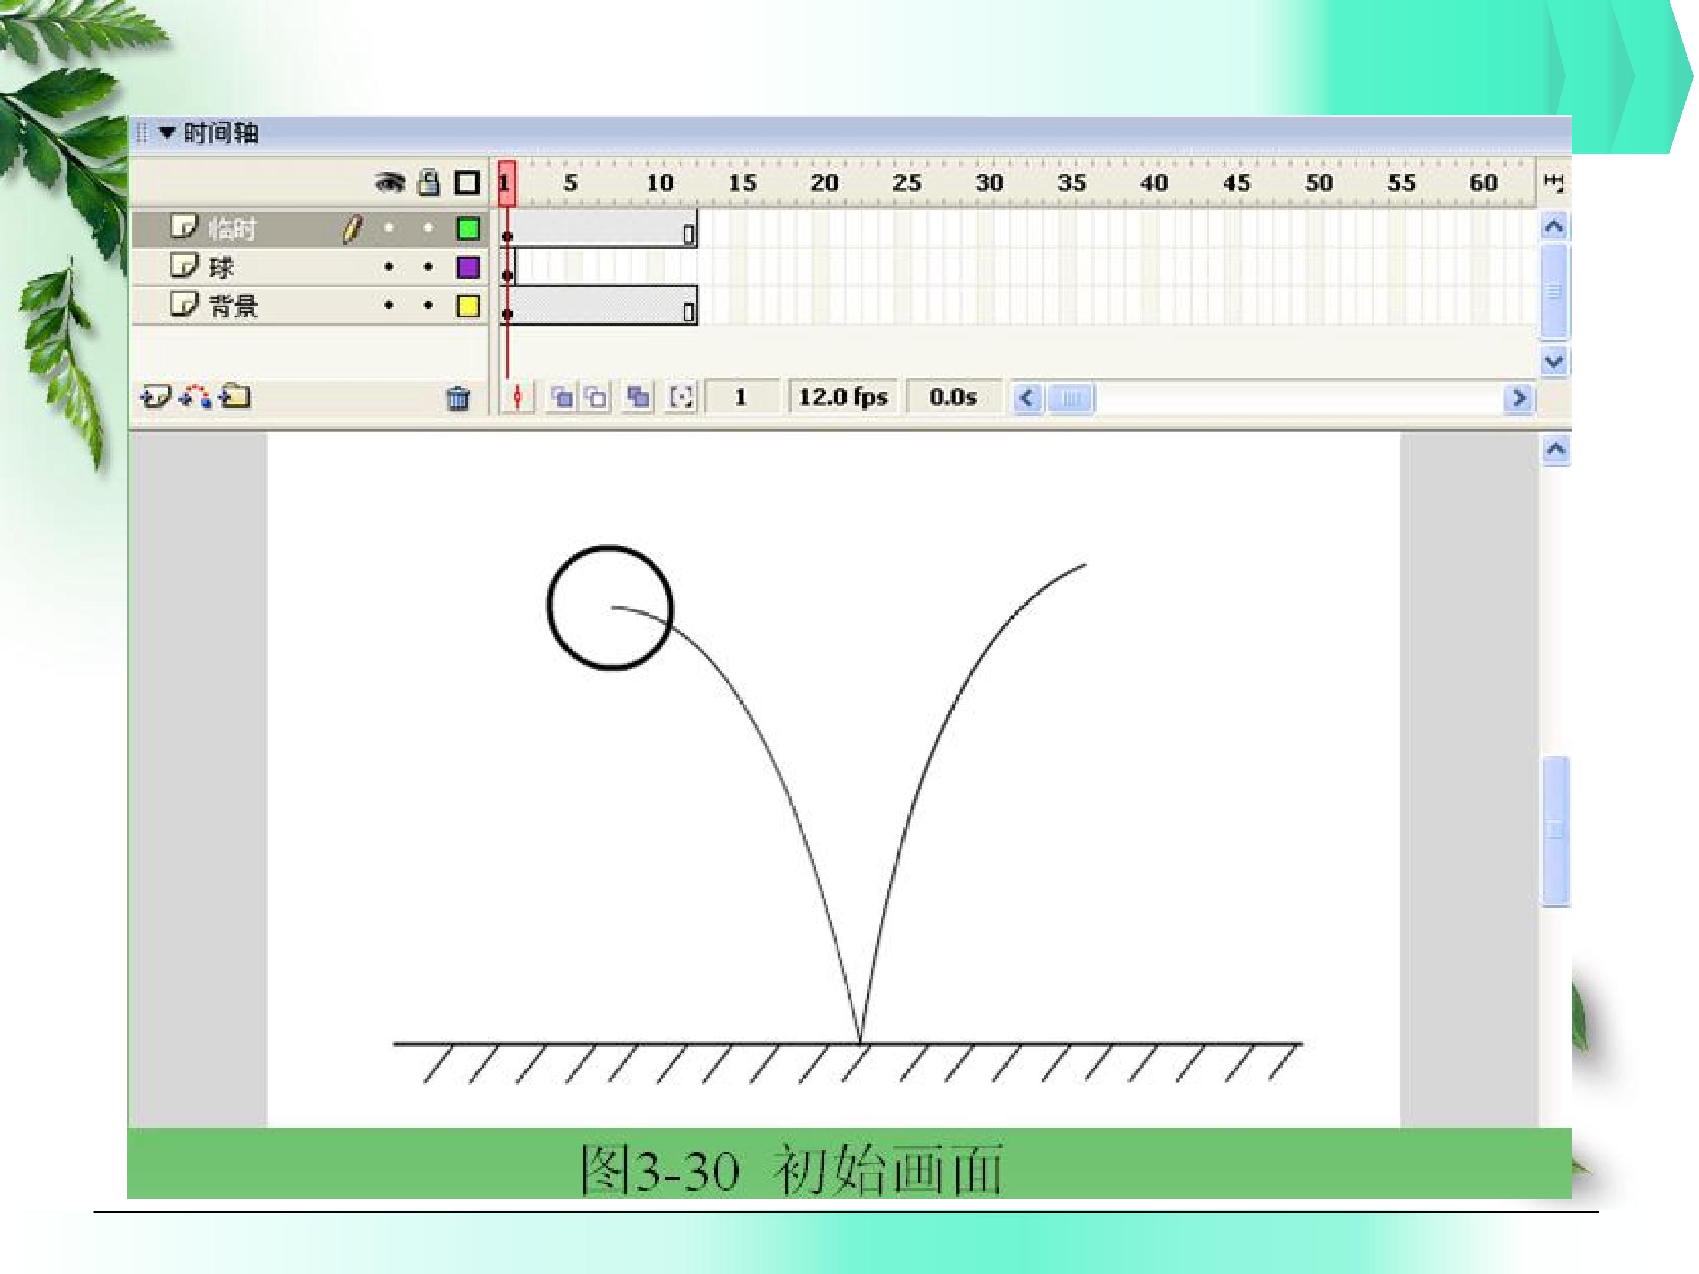
Task: Click the page icon of the 临时 layer
Action: [183, 226]
